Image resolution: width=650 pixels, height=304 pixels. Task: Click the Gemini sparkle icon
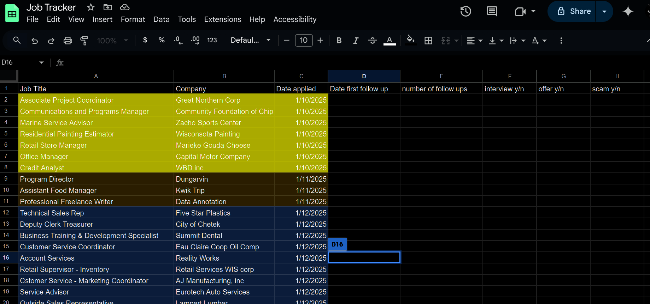(628, 11)
